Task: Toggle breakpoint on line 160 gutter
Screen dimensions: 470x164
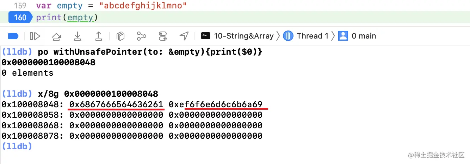Action: click(20, 18)
